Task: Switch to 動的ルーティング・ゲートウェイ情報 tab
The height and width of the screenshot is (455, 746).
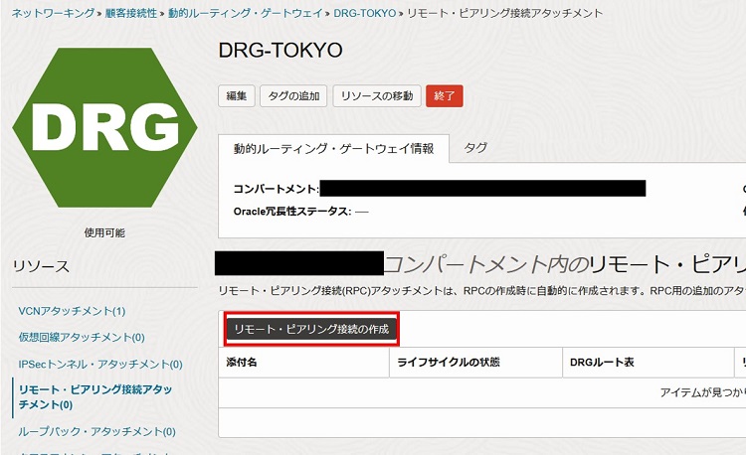Action: tap(333, 149)
